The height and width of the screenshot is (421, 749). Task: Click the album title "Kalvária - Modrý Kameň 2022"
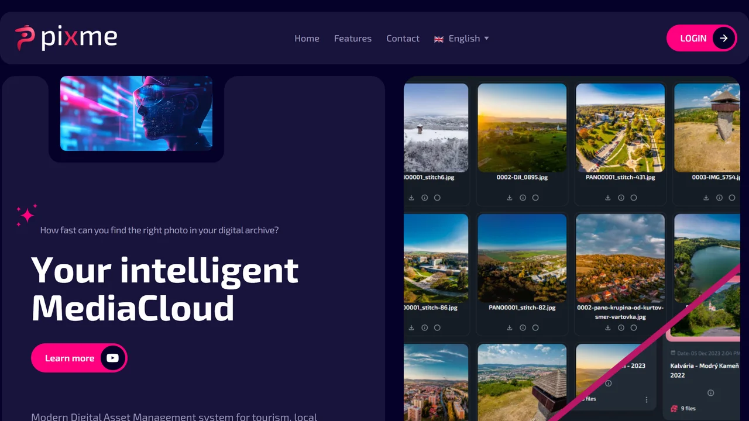[705, 370]
